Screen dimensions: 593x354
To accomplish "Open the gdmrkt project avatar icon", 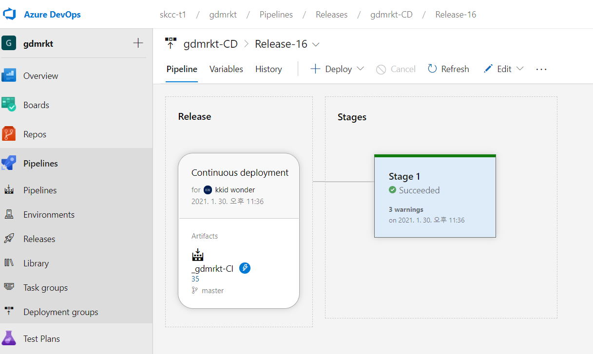I will (x=9, y=43).
